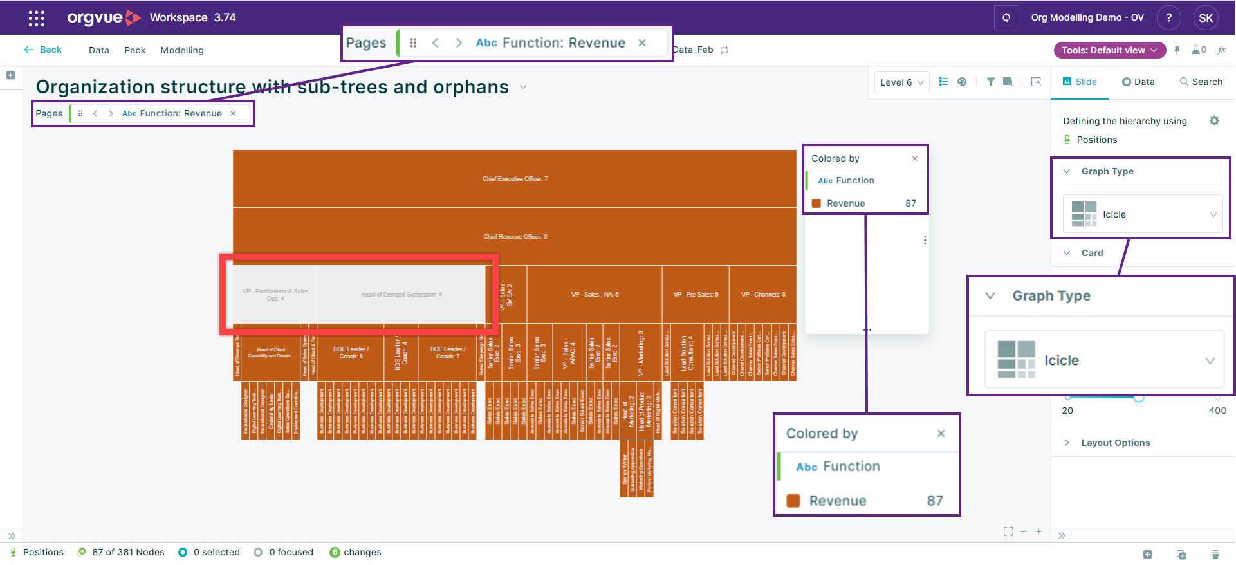Expand the Layout Options section
This screenshot has width=1236, height=565.
[1067, 443]
